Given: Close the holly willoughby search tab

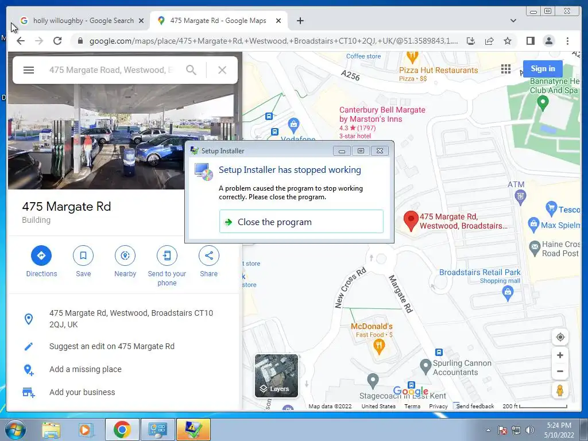Looking at the screenshot, I should [141, 21].
